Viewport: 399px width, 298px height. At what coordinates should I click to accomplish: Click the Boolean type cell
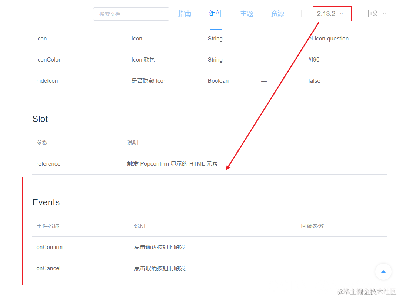[x=218, y=81]
